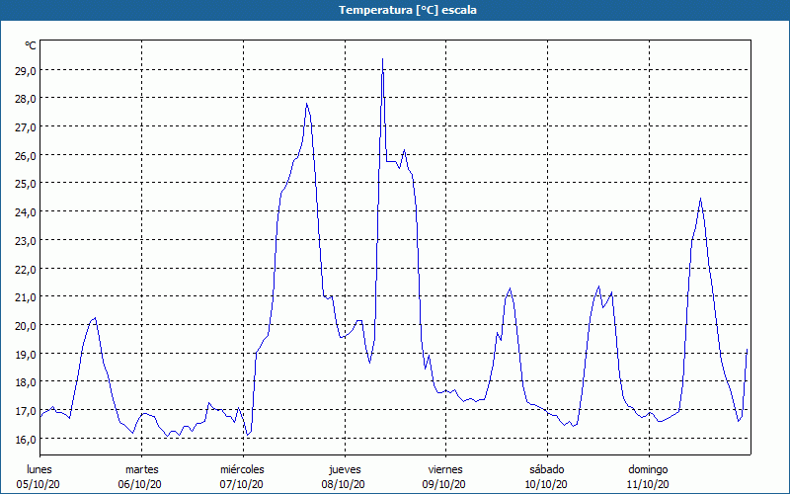Click the 07/10/20 date label
The height and width of the screenshot is (494, 790).
(x=241, y=484)
